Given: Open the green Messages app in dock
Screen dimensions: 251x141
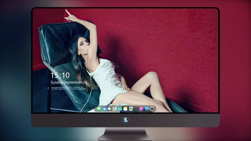Looking at the screenshot, I should (99, 109).
